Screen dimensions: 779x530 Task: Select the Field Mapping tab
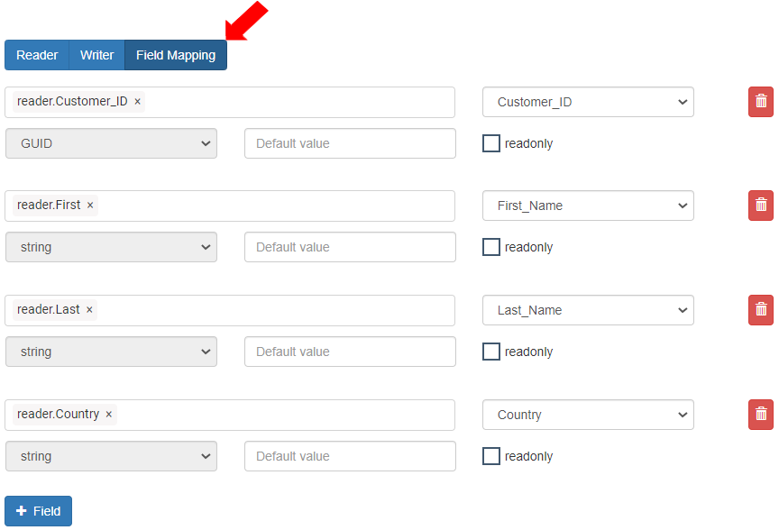[x=176, y=55]
